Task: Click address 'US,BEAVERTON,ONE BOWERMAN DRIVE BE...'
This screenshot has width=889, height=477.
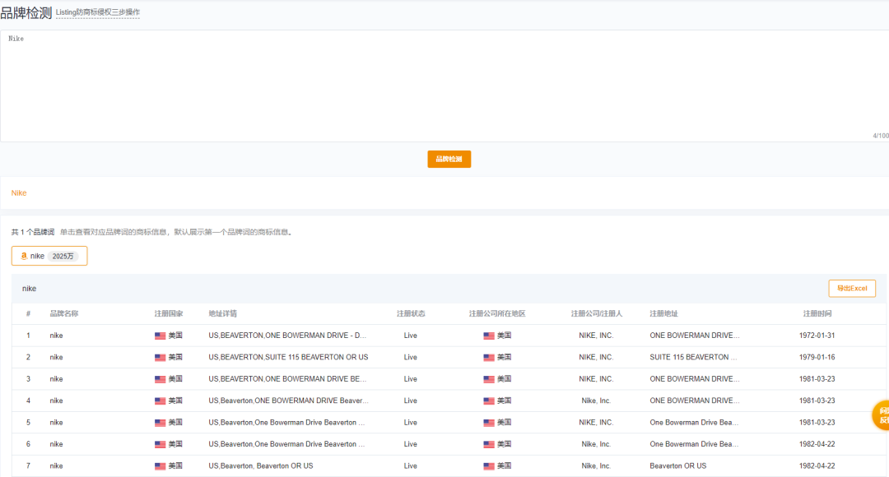Action: [287, 379]
